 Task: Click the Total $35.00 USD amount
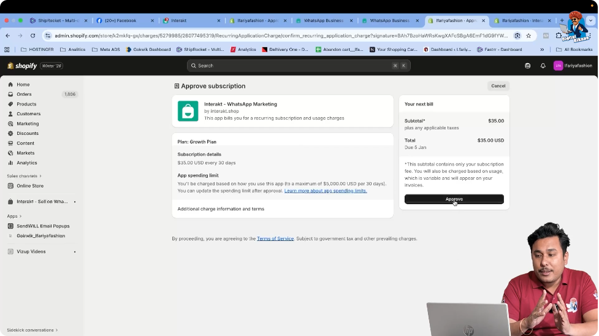tap(490, 140)
